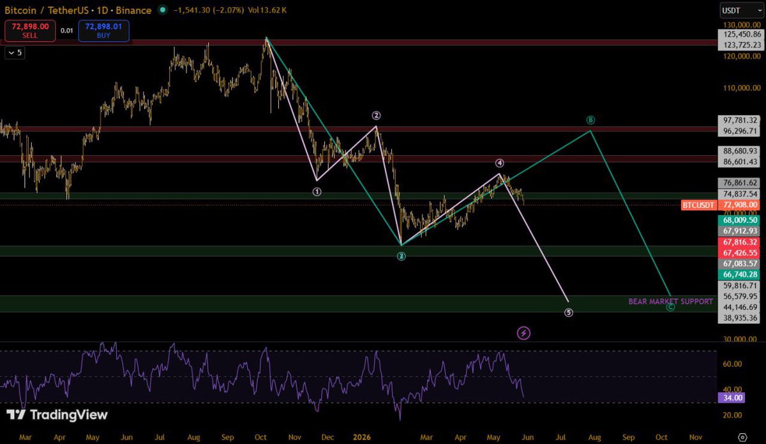Click the 56,579.95 price label

739,296
